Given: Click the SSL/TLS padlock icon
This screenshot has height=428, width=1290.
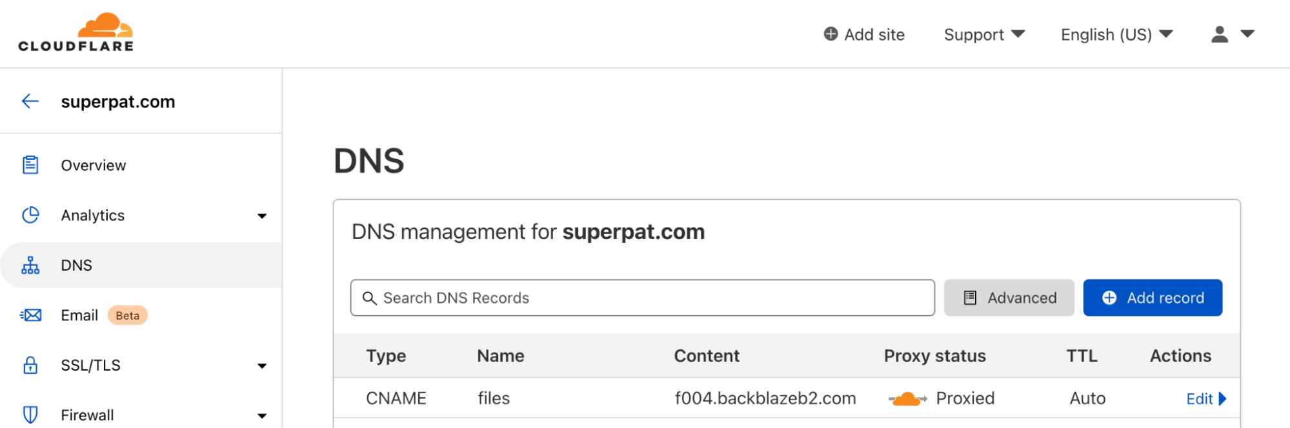Looking at the screenshot, I should coord(30,365).
